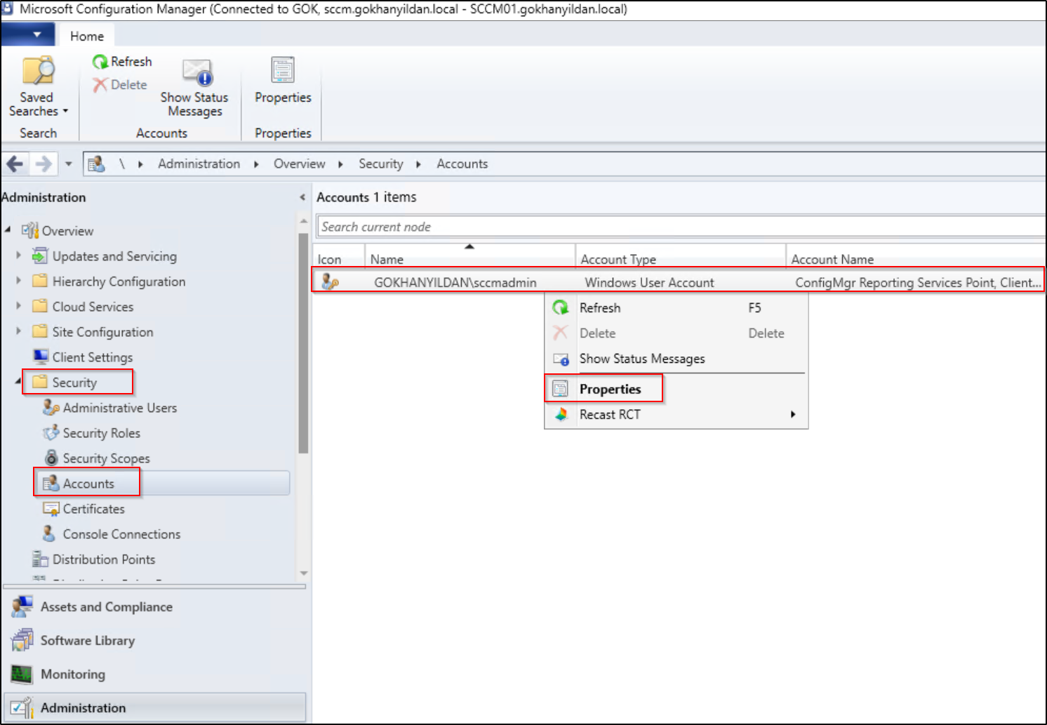Choose Refresh in the context menu

tap(676, 307)
